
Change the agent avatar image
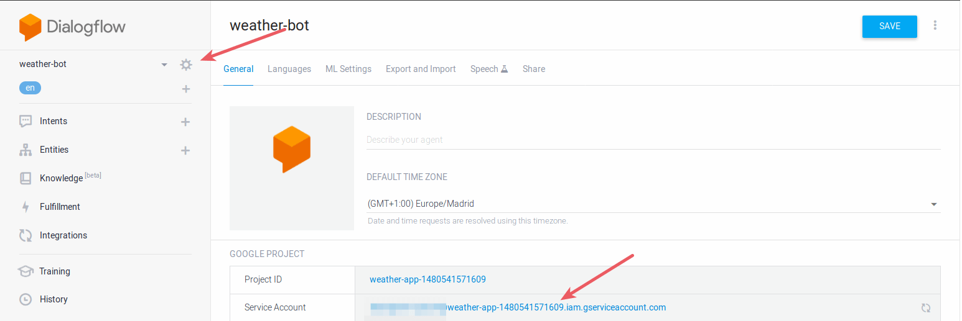click(292, 168)
